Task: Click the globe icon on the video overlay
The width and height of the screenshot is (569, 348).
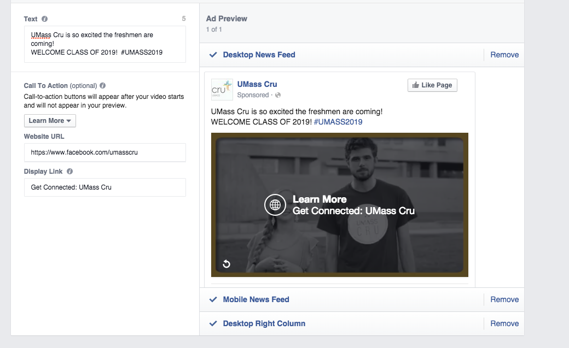Action: coord(275,205)
